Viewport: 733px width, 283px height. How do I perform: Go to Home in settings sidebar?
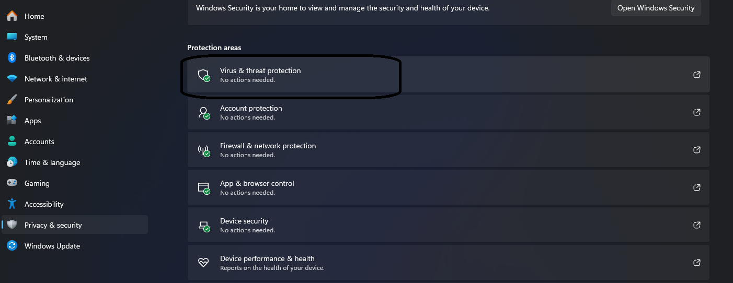click(34, 16)
